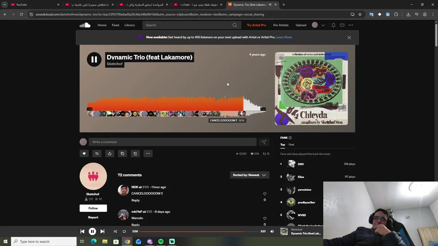Image resolution: width=438 pixels, height=246 pixels.
Task: Copy the track link icon
Action: pos(123,153)
